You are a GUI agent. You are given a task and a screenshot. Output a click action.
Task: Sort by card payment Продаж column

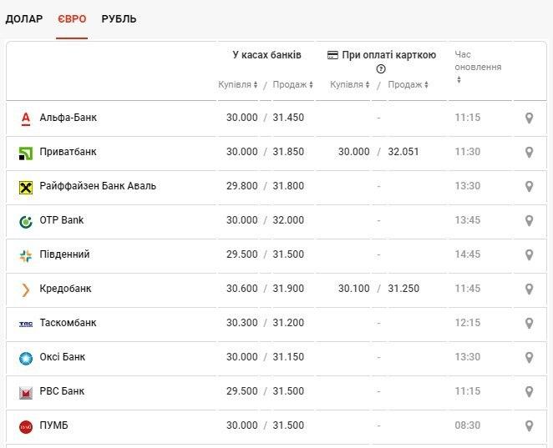pyautogui.click(x=408, y=84)
